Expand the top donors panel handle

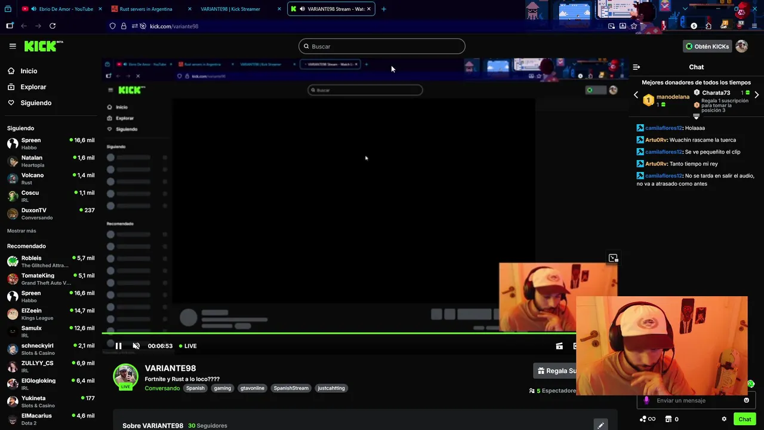(696, 116)
